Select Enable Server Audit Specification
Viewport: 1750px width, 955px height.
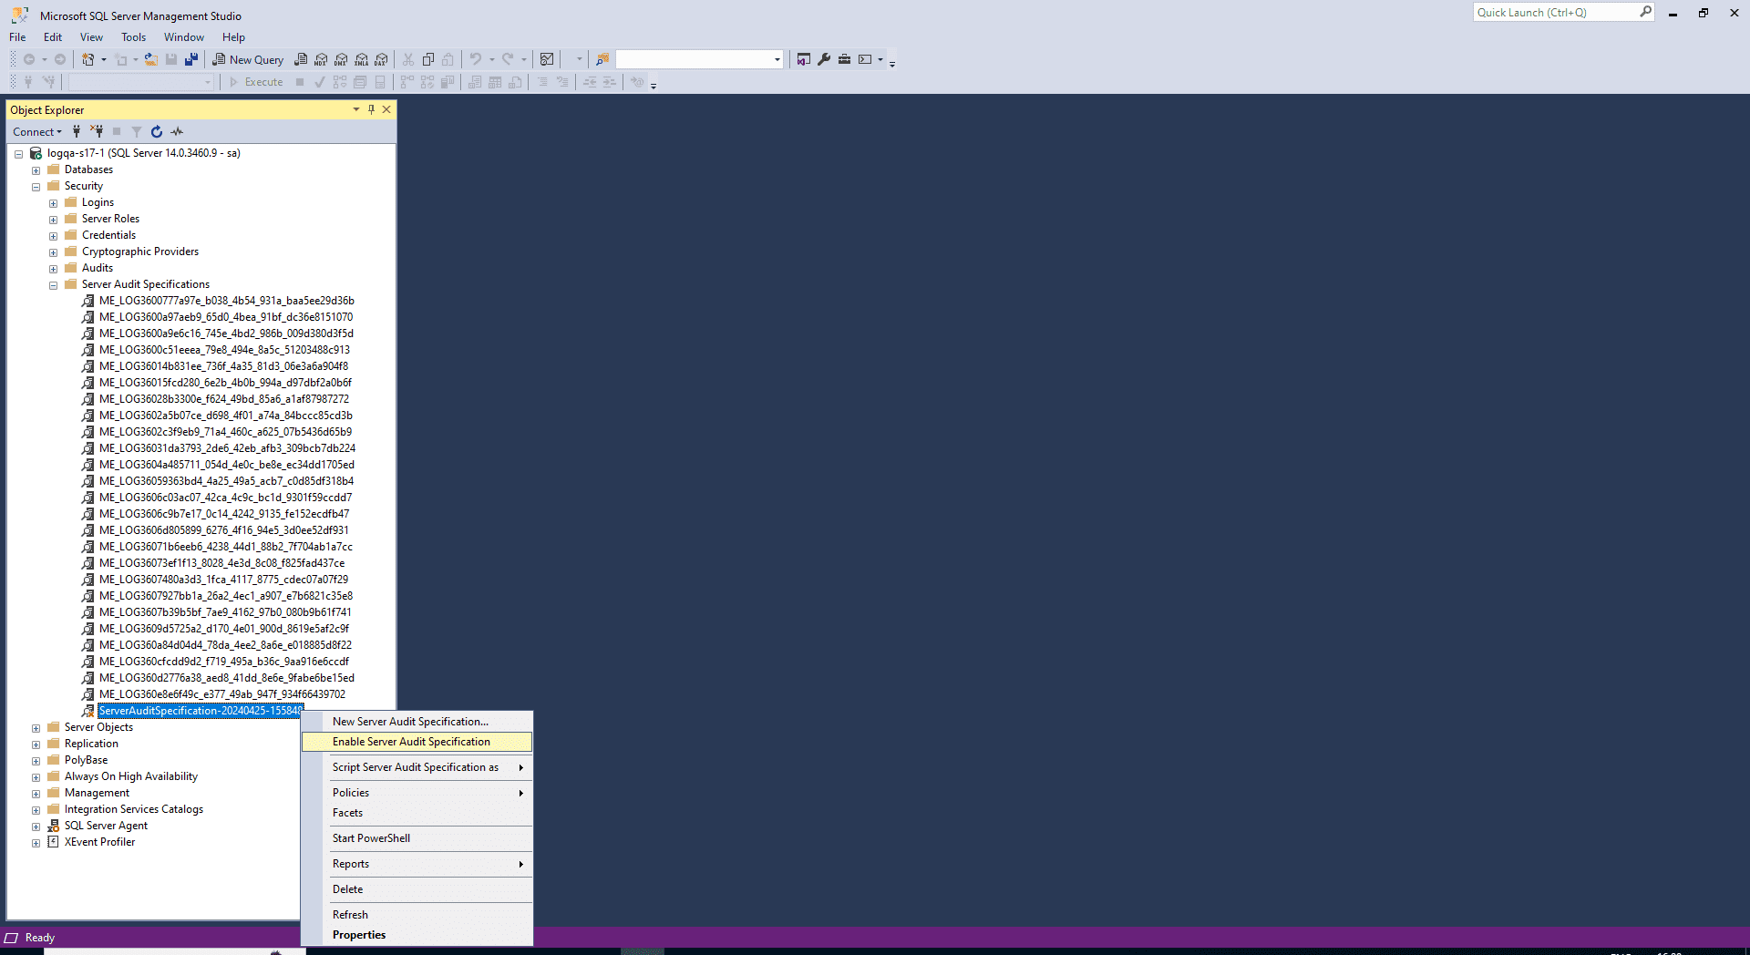pyautogui.click(x=417, y=742)
